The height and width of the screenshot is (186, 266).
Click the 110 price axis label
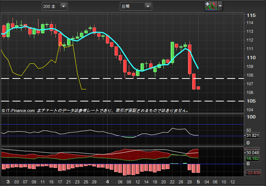(x=251, y=58)
